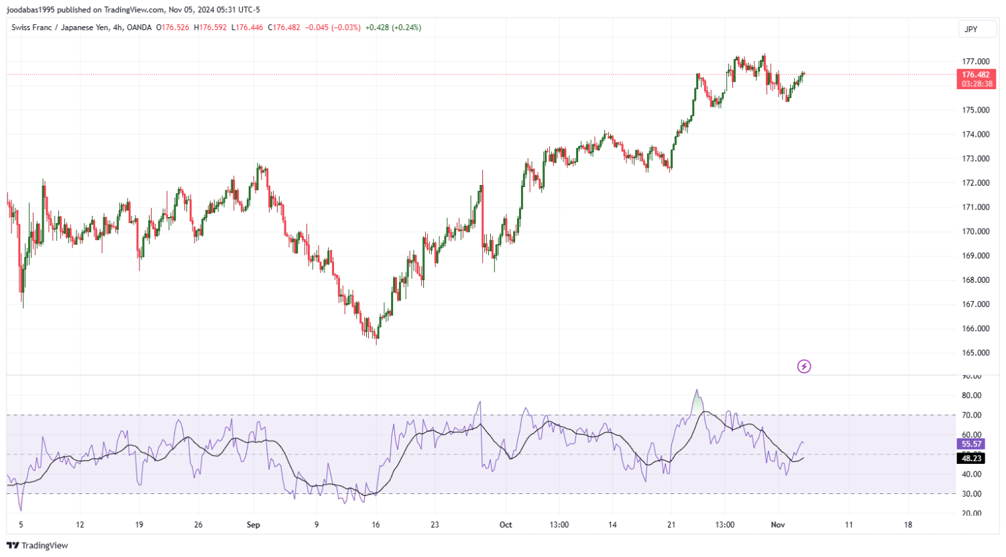Viewport: 1006px width, 557px height.
Task: Click the high value H176.592
Action: coord(210,27)
